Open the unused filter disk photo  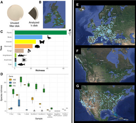15,13
